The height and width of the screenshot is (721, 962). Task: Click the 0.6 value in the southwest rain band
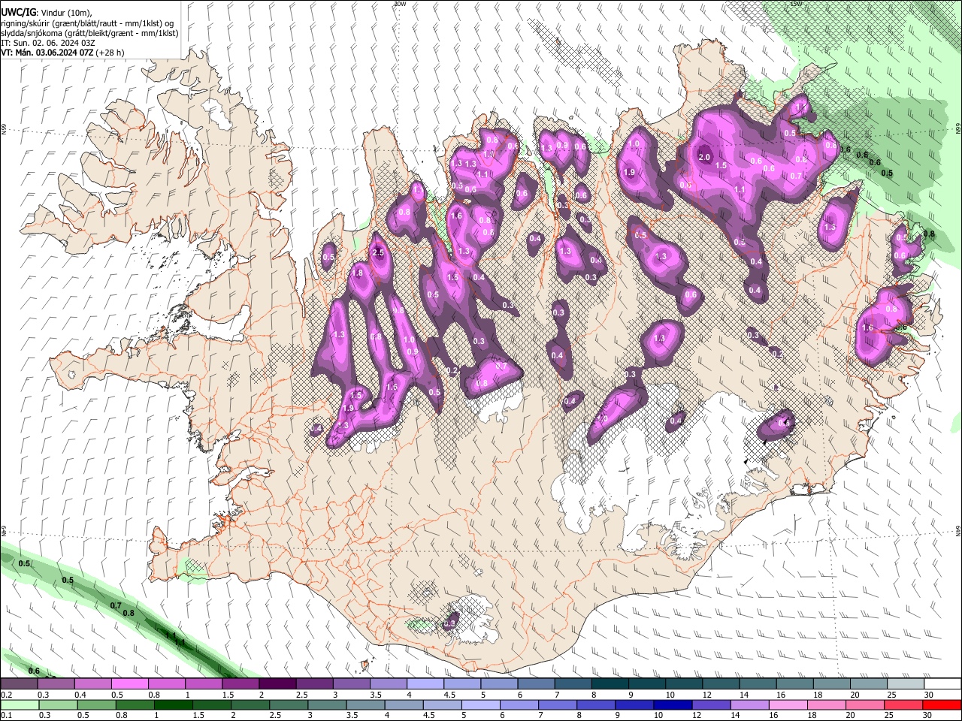click(34, 671)
